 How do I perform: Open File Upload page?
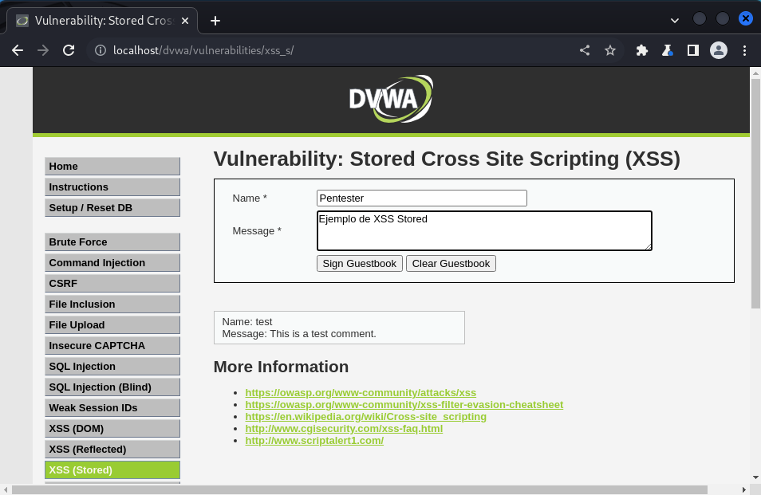[x=112, y=325]
